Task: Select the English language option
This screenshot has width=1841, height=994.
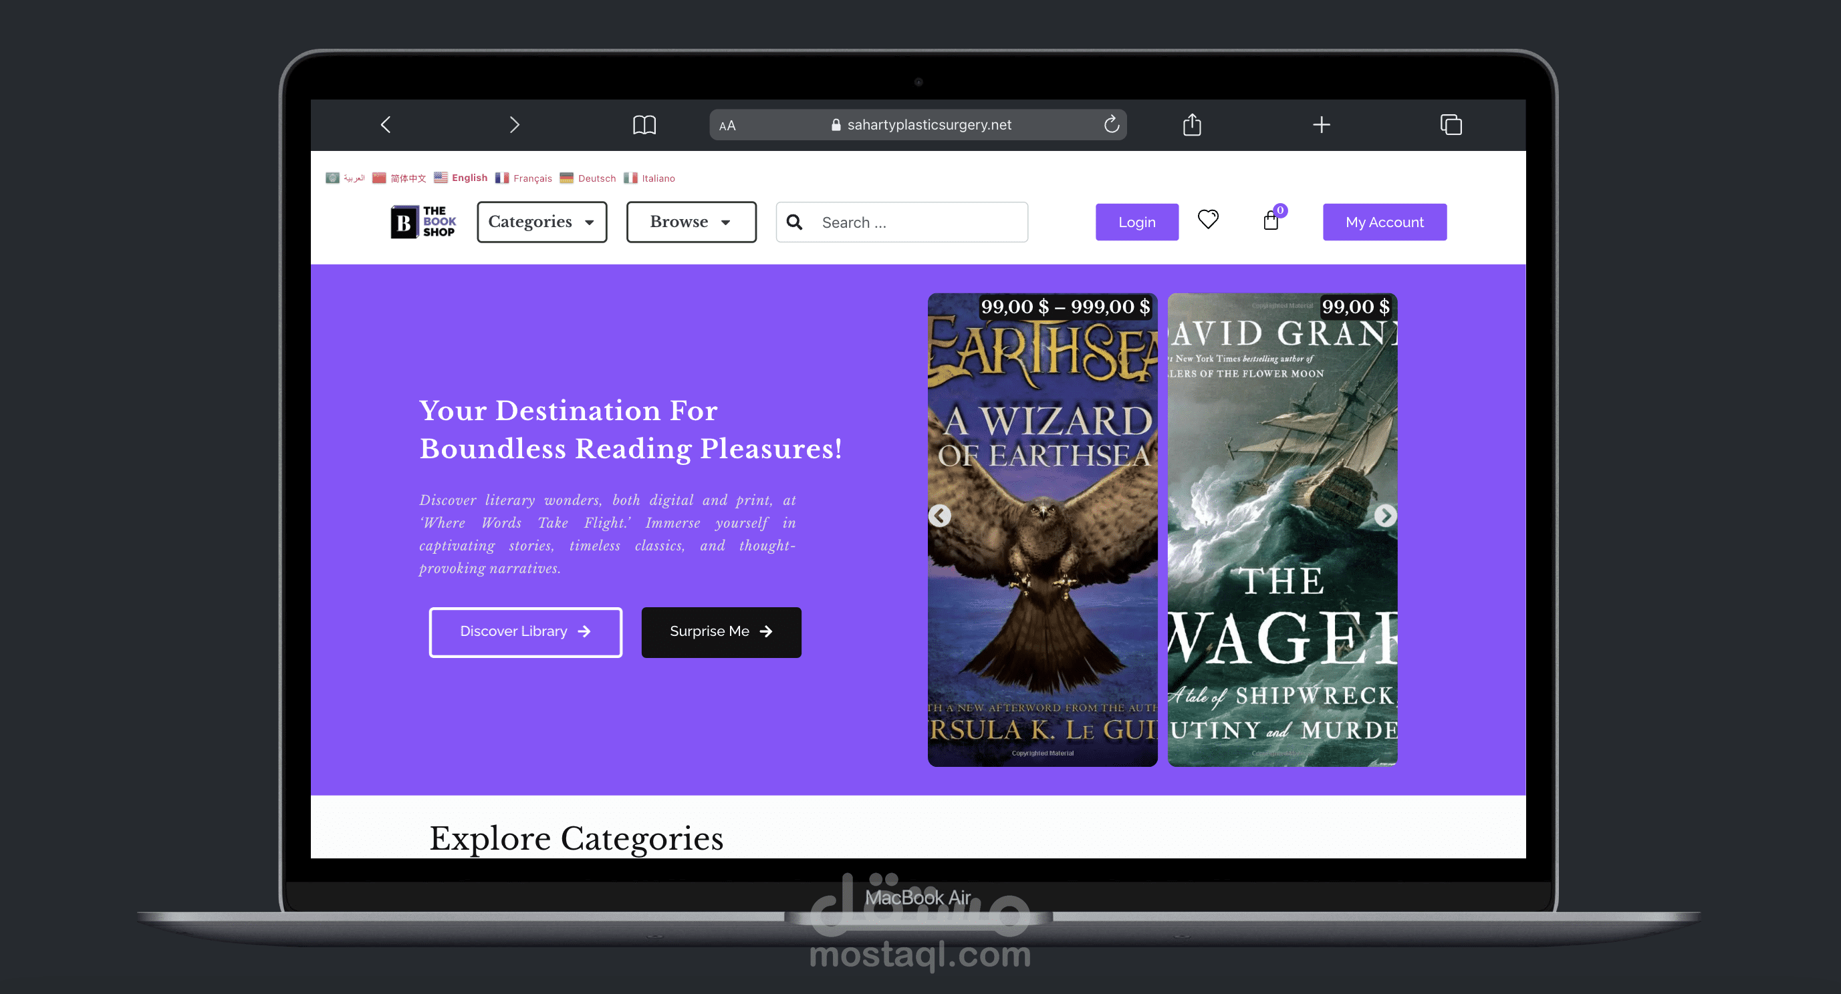Action: pyautogui.click(x=461, y=178)
